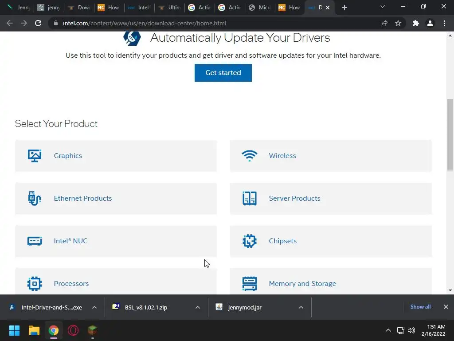The height and width of the screenshot is (341, 454).
Task: Open the Opera browser from the taskbar
Action: pos(73,330)
